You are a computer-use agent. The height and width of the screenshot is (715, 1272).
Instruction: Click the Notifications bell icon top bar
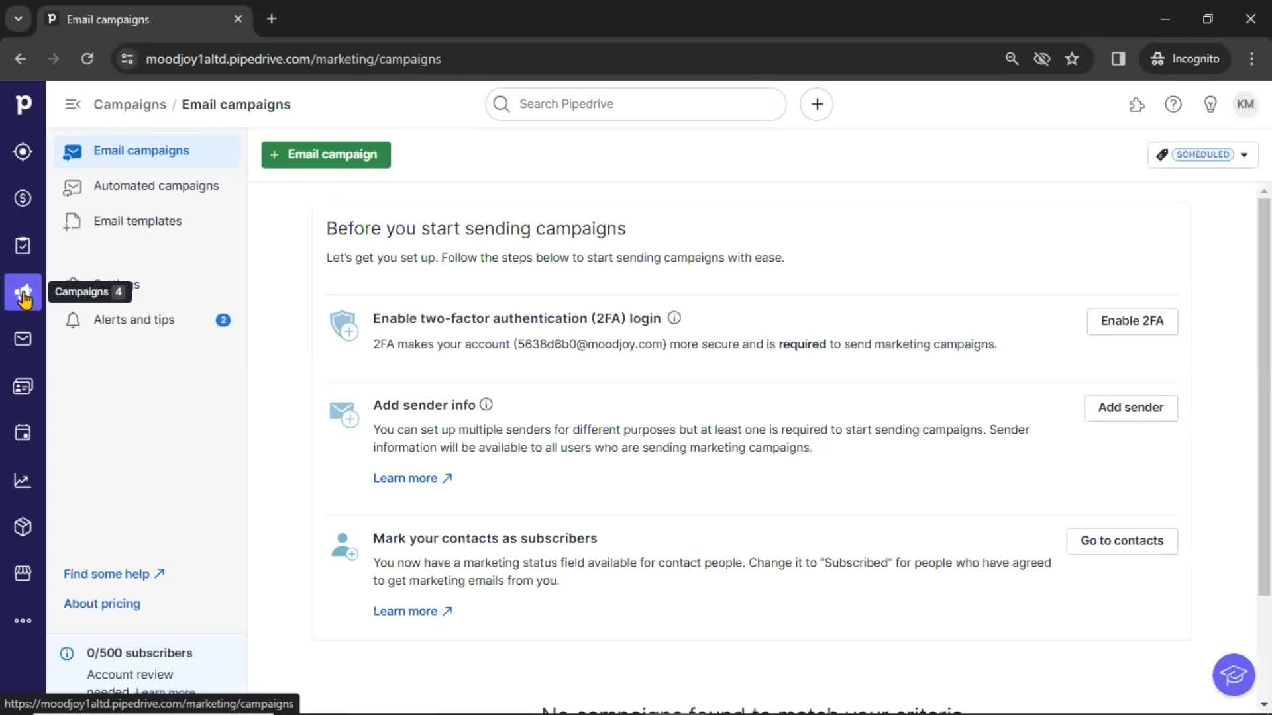pos(72,320)
